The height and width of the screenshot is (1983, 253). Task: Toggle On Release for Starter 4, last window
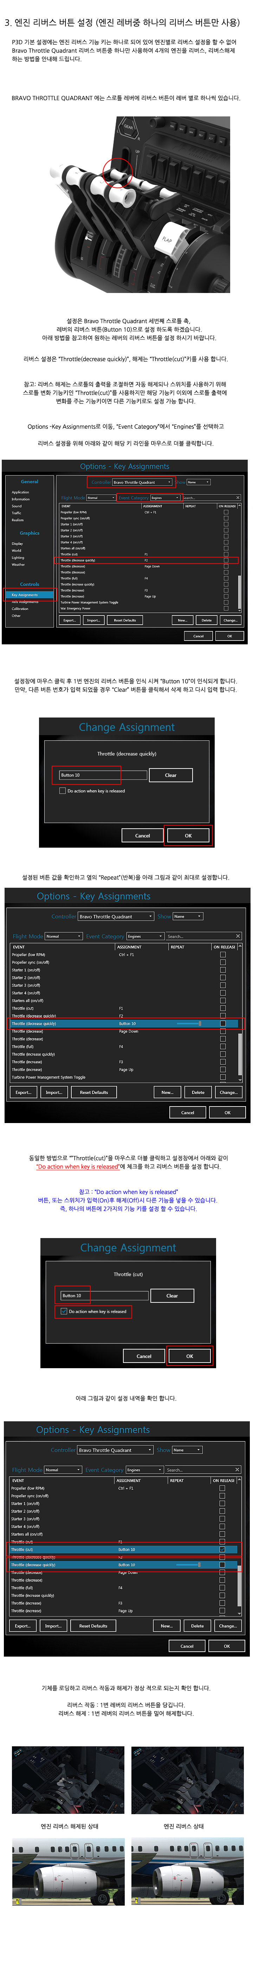221,1526
